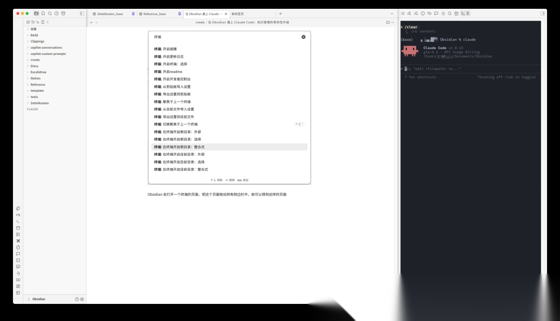
Task: Expand the Zettelkasten folder
Action: point(39,103)
